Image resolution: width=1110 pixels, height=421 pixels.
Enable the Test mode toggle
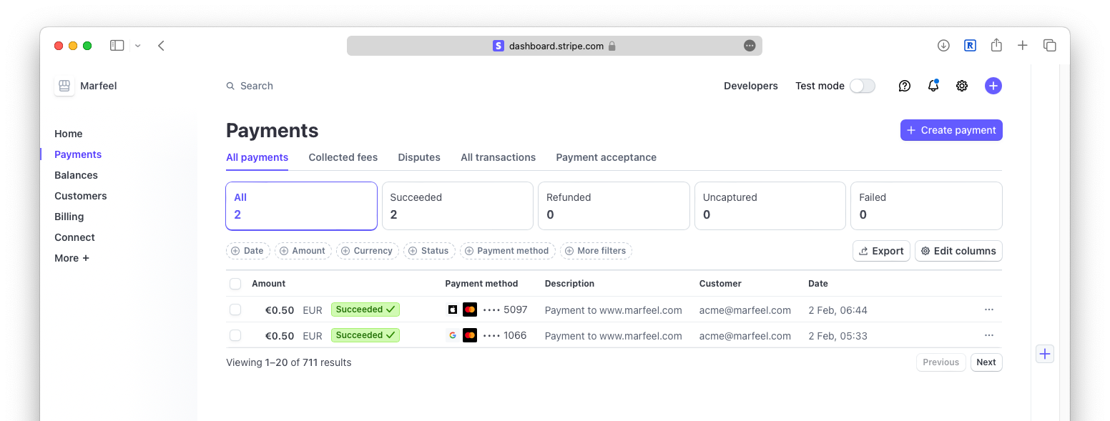[862, 85]
